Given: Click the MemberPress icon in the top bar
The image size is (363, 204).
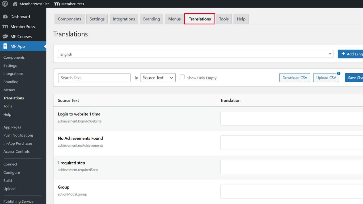Looking at the screenshot, I should coord(57,4).
